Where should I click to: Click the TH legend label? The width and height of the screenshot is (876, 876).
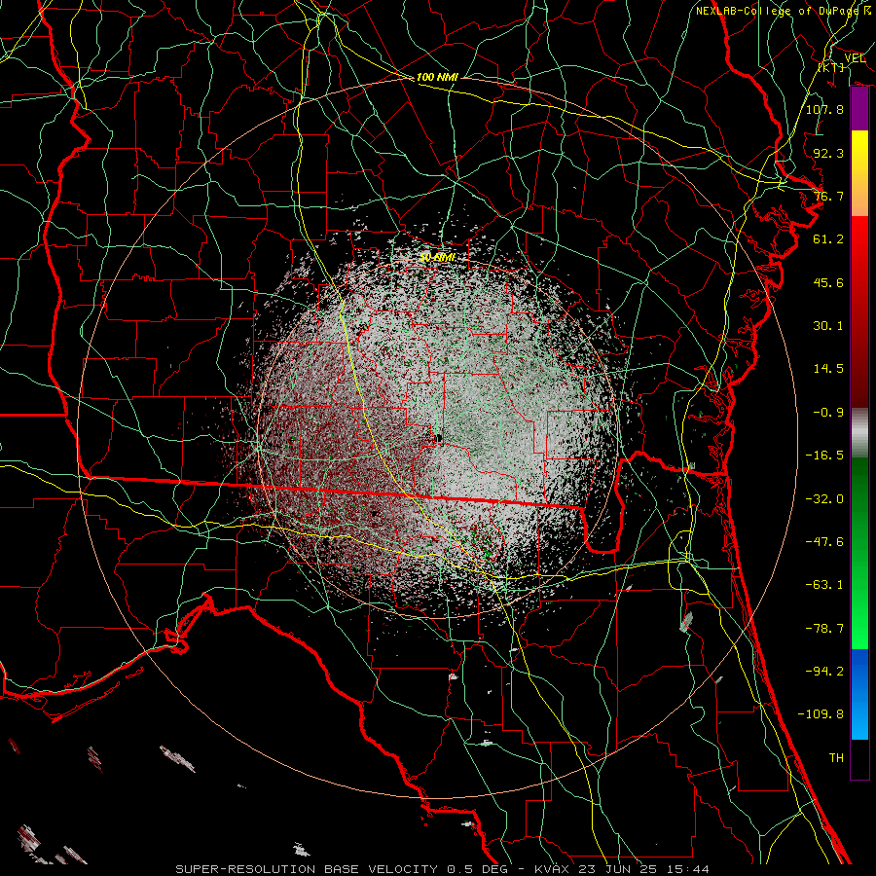[836, 757]
